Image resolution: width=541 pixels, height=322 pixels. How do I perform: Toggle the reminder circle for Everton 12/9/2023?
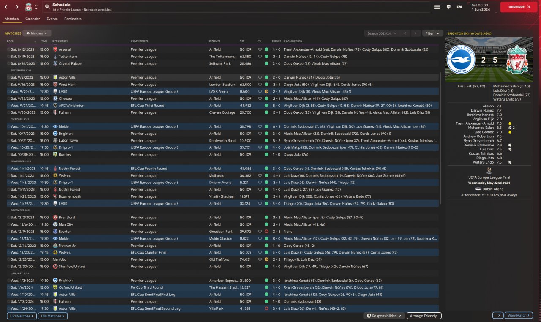point(8,232)
